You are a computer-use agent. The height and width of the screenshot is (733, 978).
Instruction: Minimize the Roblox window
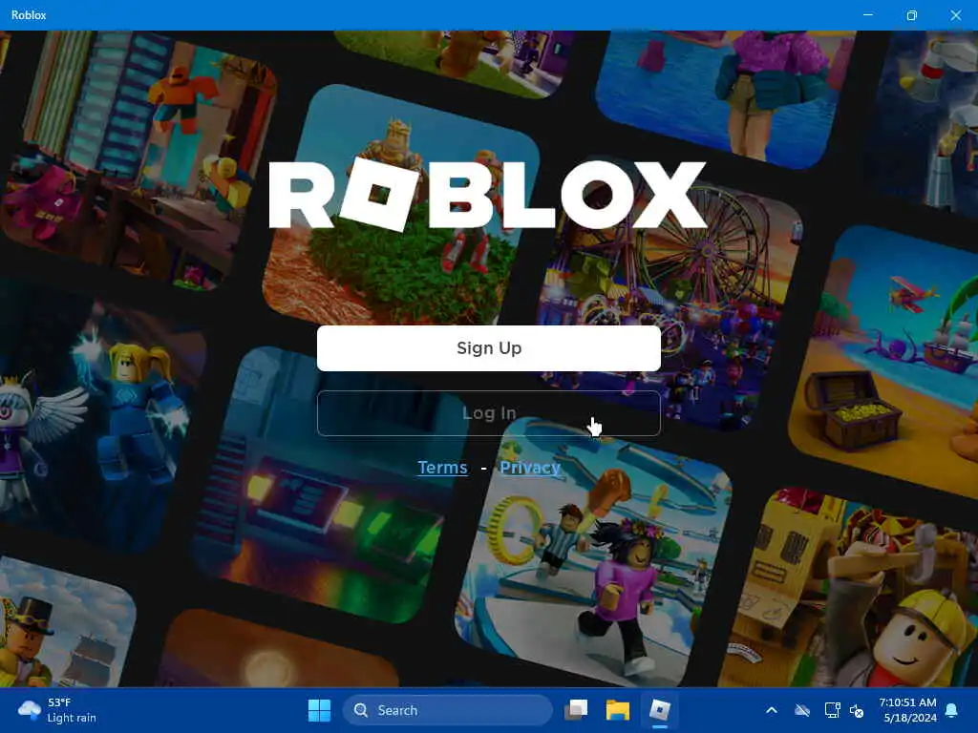point(867,15)
